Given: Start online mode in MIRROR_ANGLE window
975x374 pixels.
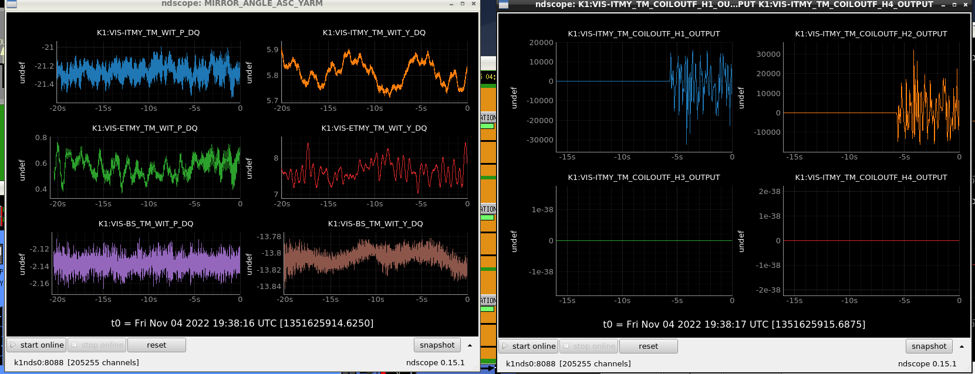Looking at the screenshot, I should pos(36,345).
